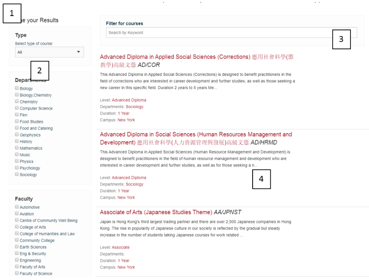369x280 pixels.
Task: Click the Associate level link
Action: pyautogui.click(x=121, y=248)
